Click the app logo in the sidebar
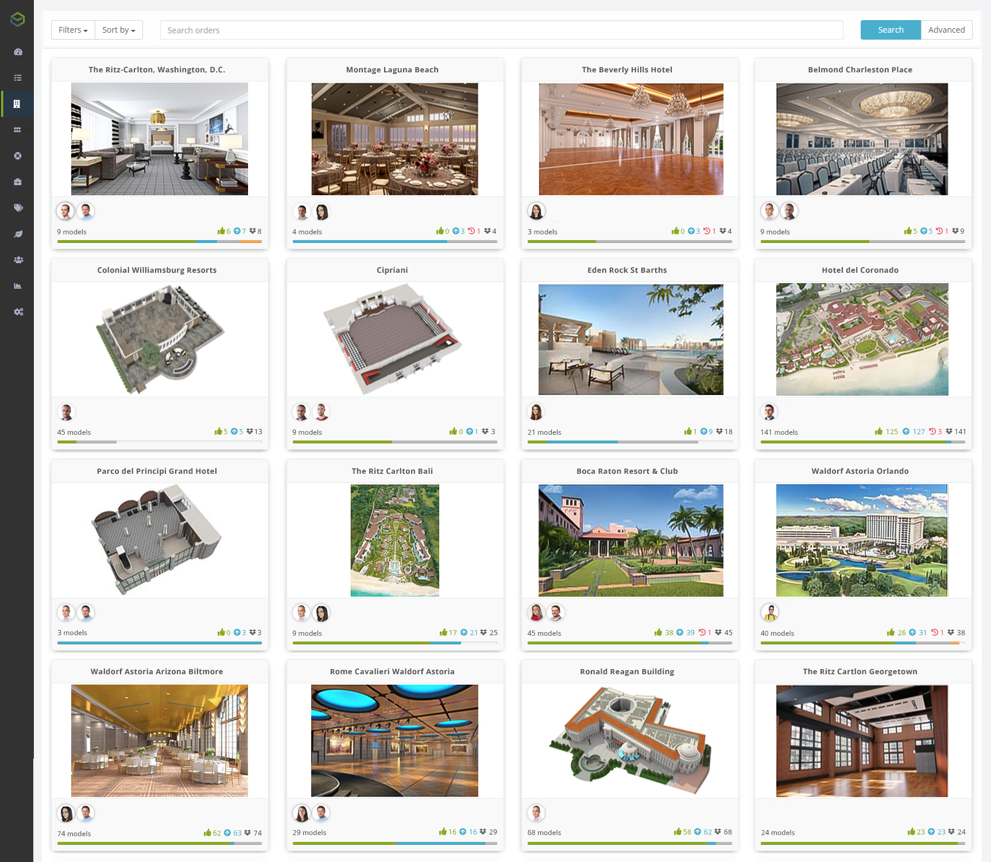This screenshot has height=862, width=991. (x=17, y=20)
